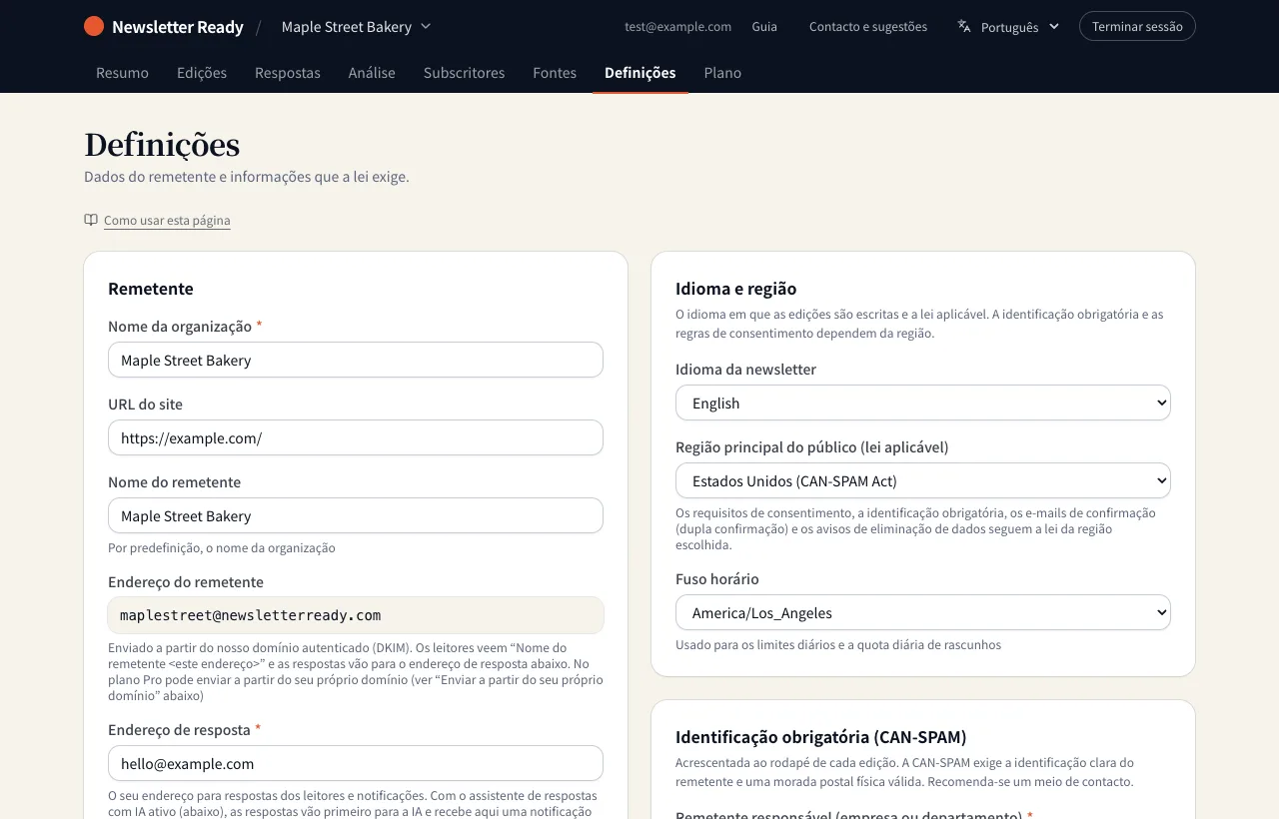Click the orange Newsletter Ready logo circle

click(x=94, y=27)
